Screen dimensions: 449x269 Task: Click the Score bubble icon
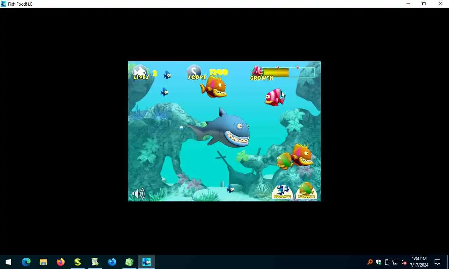pyautogui.click(x=194, y=71)
